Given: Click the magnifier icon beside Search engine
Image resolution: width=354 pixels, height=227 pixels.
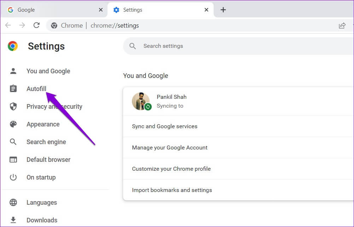Looking at the screenshot, I should click(x=13, y=142).
